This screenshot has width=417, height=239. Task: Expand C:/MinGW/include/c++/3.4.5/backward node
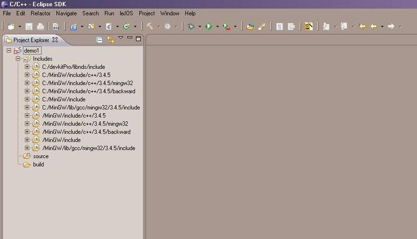pos(27,91)
